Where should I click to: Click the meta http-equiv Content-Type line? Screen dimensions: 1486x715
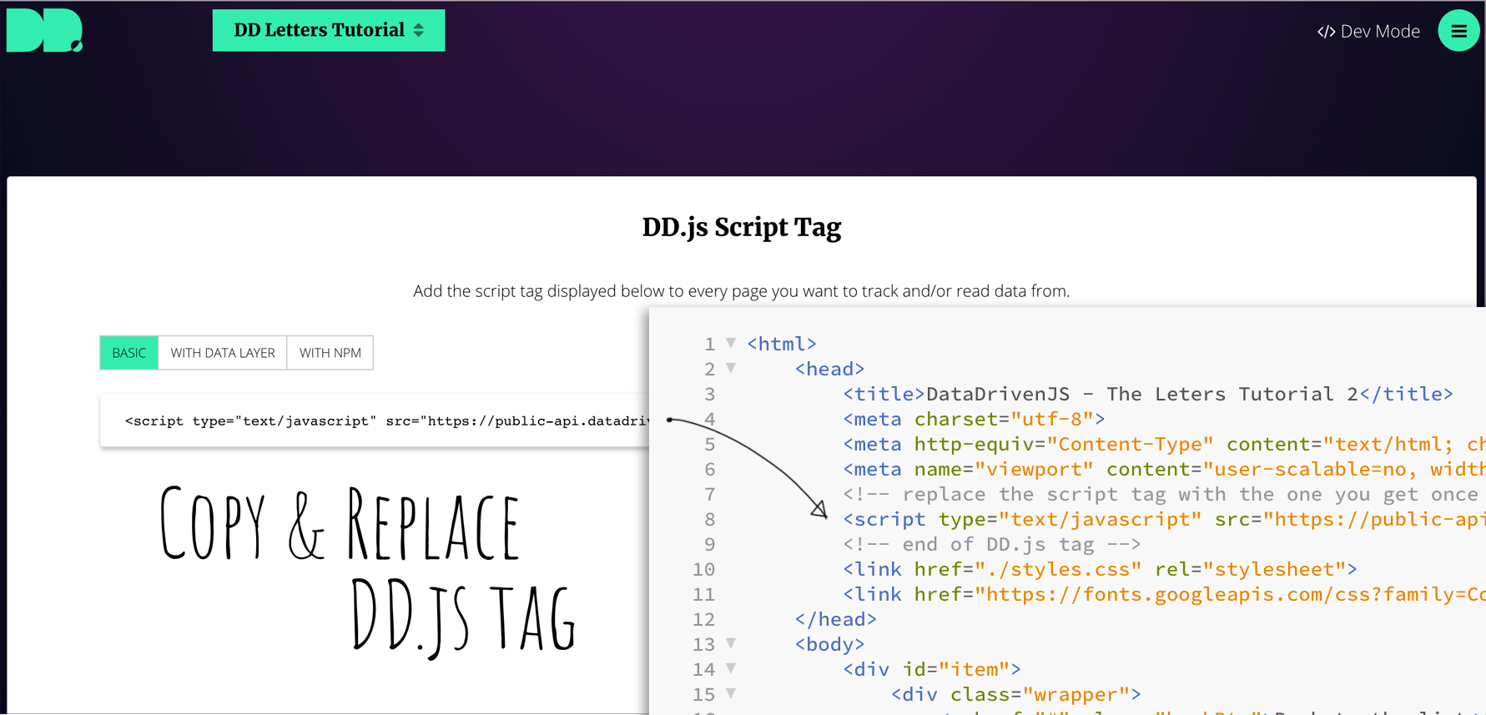1164,444
